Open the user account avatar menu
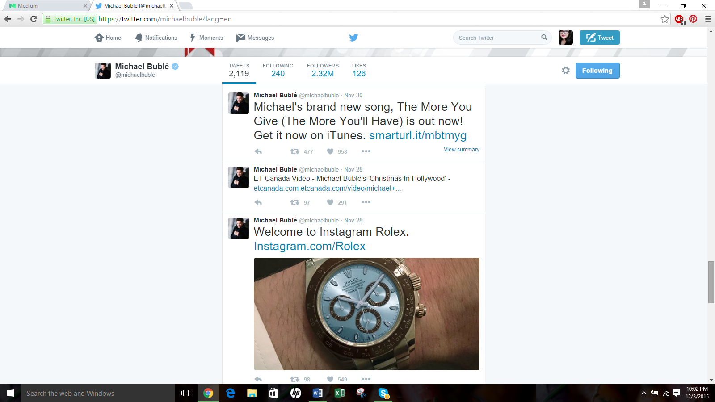Viewport: 715px width, 402px height. pos(565,38)
